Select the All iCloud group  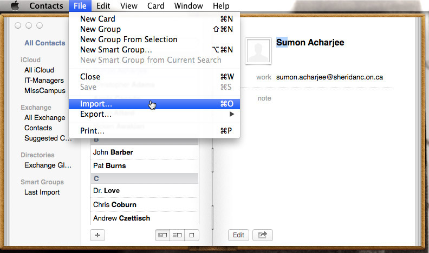tap(39, 70)
